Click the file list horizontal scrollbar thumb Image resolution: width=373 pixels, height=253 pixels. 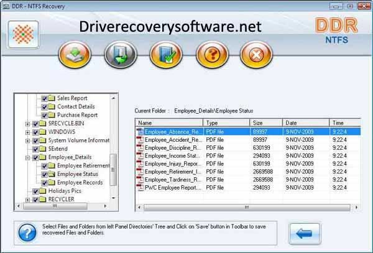click(247, 207)
